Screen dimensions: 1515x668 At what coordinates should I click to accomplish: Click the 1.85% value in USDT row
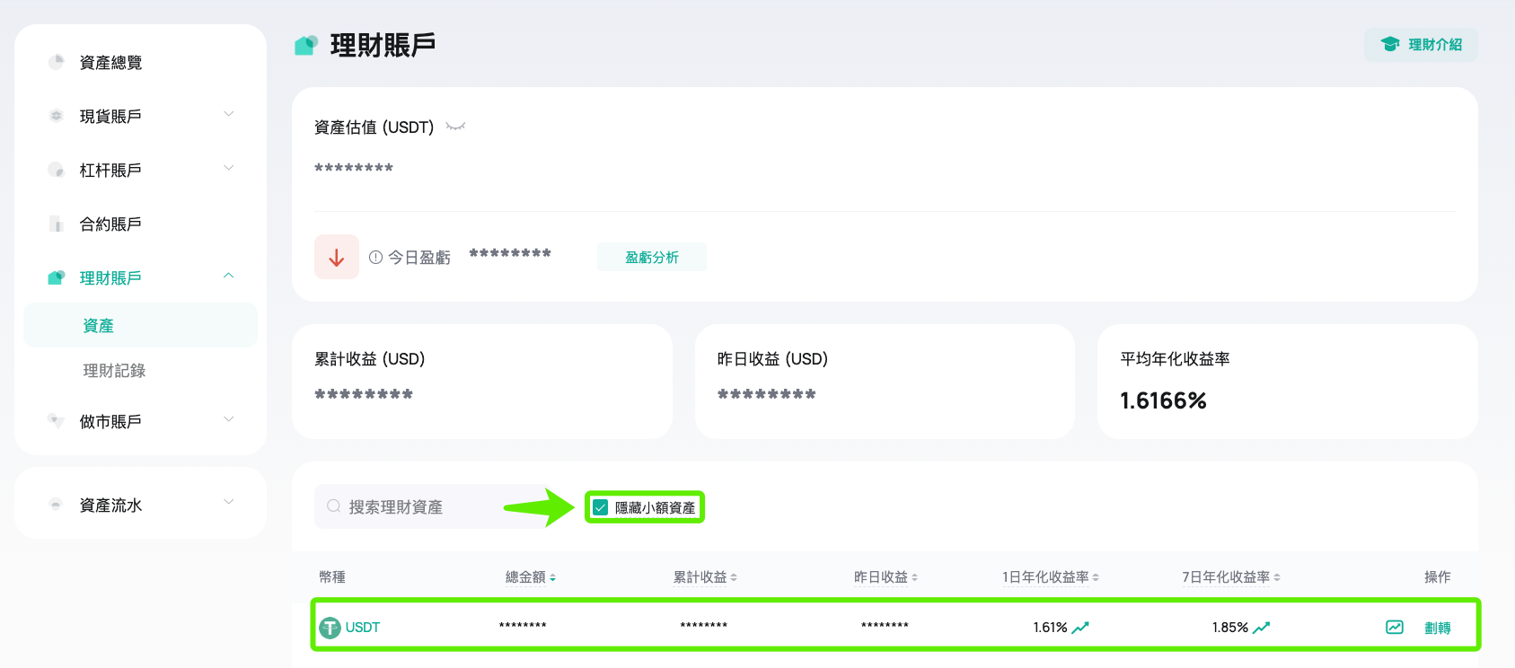tap(1230, 628)
